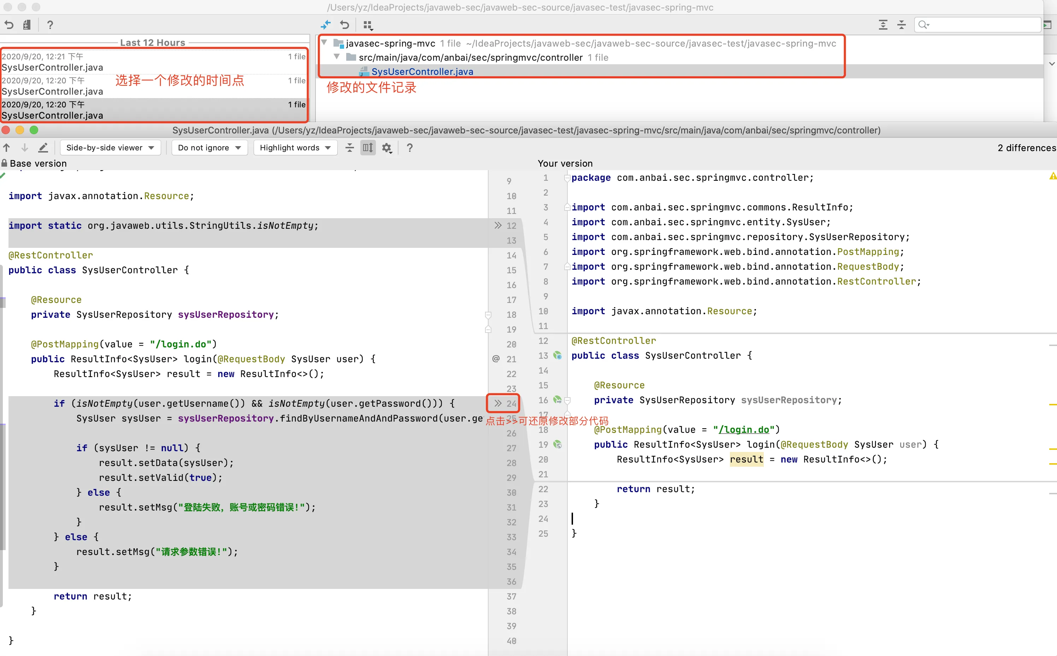Click the revert icon in the history toolbar

click(x=9, y=25)
